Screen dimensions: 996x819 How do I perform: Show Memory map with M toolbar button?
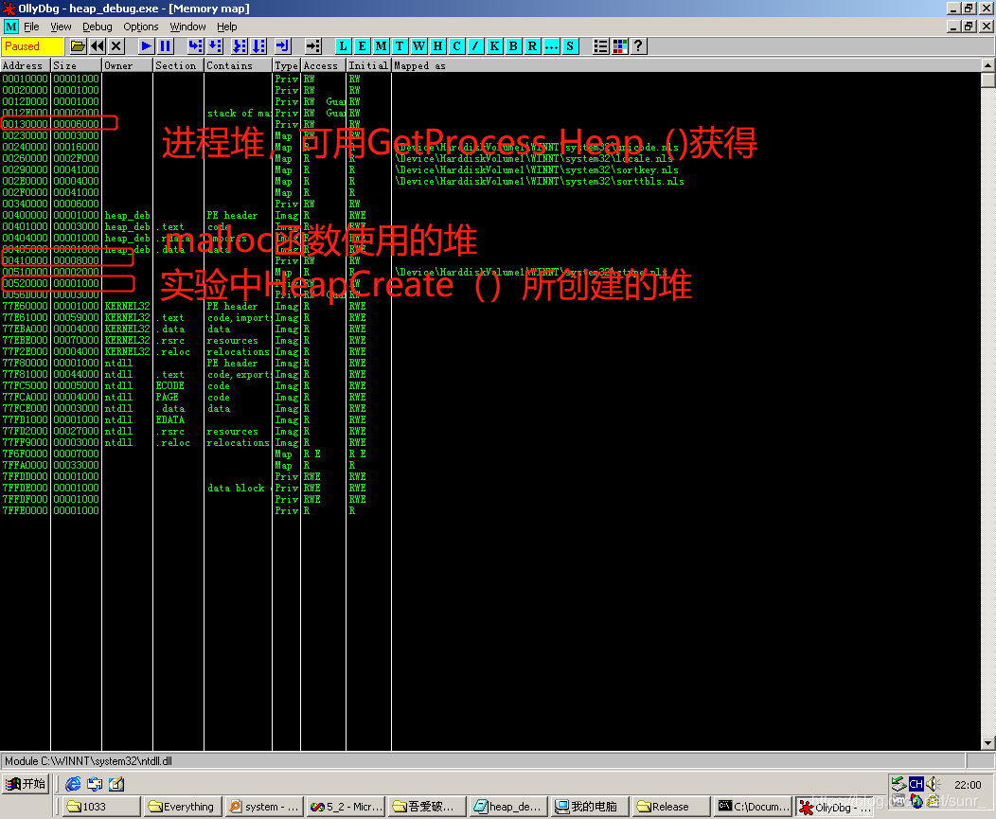(x=382, y=46)
